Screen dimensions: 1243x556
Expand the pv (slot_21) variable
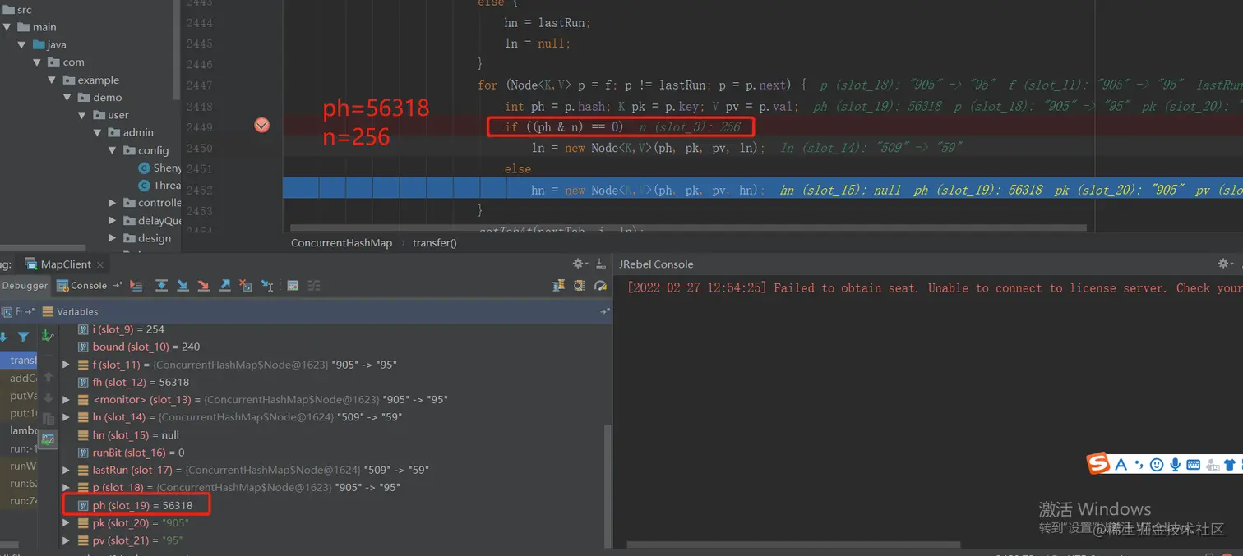point(67,540)
